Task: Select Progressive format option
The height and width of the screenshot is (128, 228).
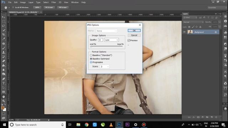Action: (91, 62)
